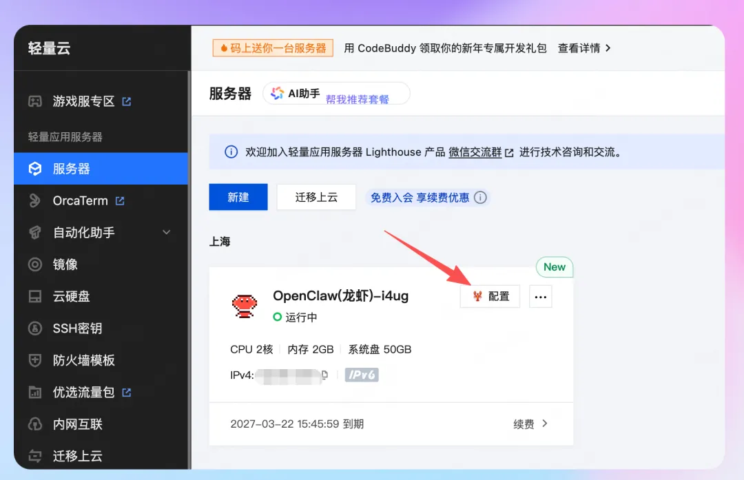Open 迁移上云 in the sidebar
Image resolution: width=744 pixels, height=480 pixels.
click(x=77, y=456)
